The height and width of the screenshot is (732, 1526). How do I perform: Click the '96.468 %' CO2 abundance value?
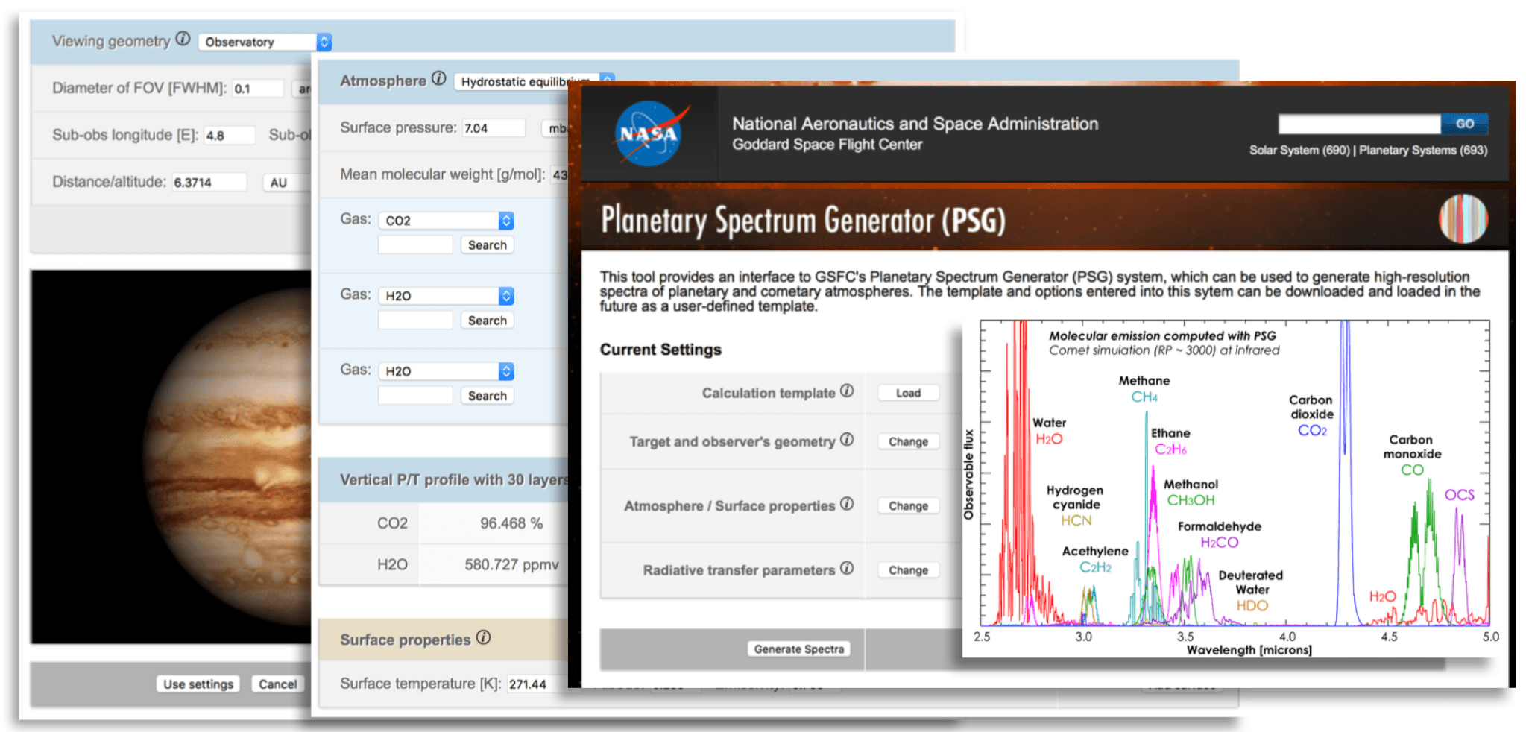(x=511, y=523)
